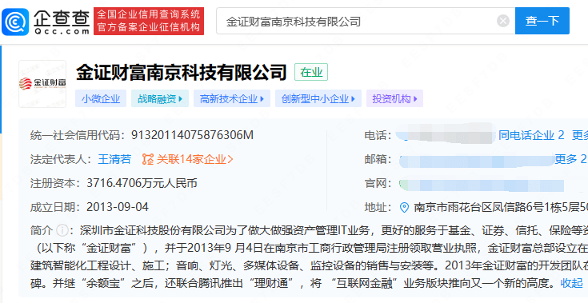Screen dimensions: 588x303
Task: Expand the 战略融资 tag
Action: (x=160, y=98)
